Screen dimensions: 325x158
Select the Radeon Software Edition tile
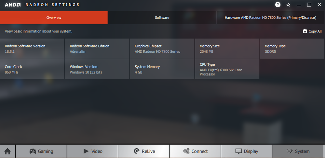click(x=97, y=49)
